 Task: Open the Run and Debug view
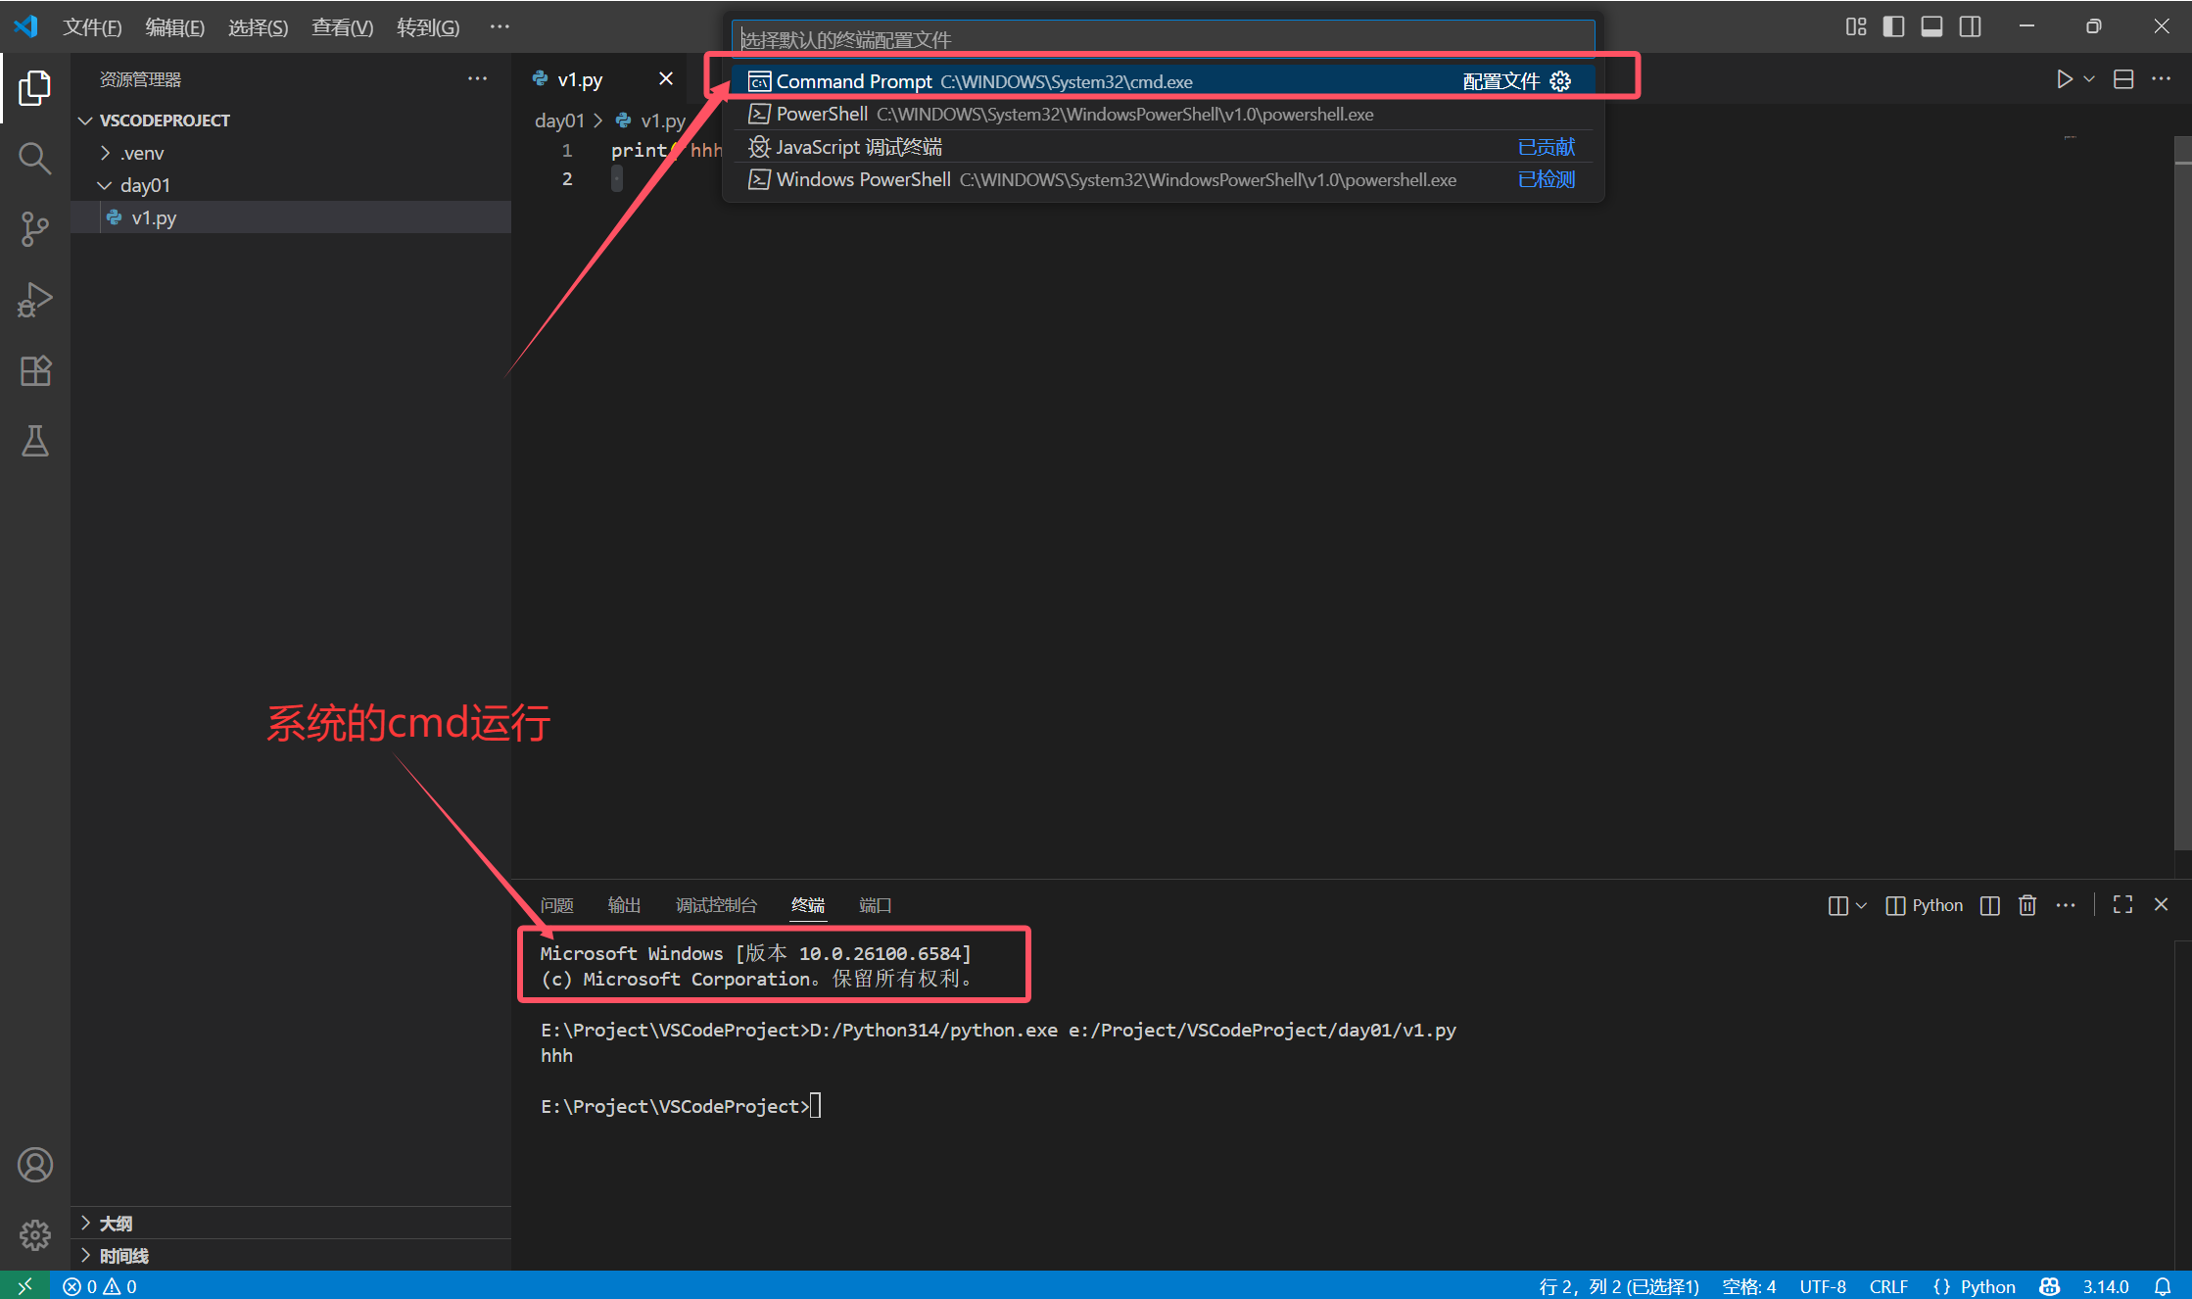click(35, 300)
